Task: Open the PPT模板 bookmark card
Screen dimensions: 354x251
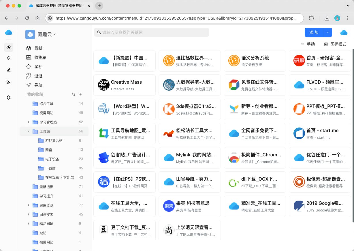Action: point(320,109)
